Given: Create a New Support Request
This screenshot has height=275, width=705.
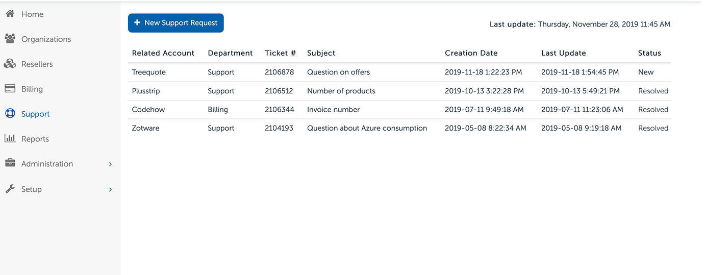Looking at the screenshot, I should 175,23.
